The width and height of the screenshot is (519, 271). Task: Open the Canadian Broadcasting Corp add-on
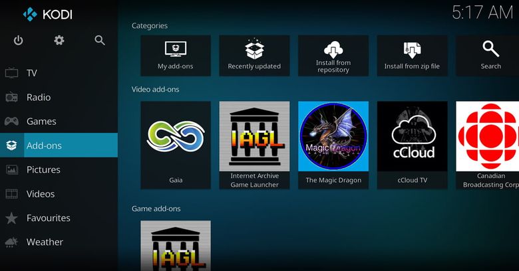coord(487,145)
